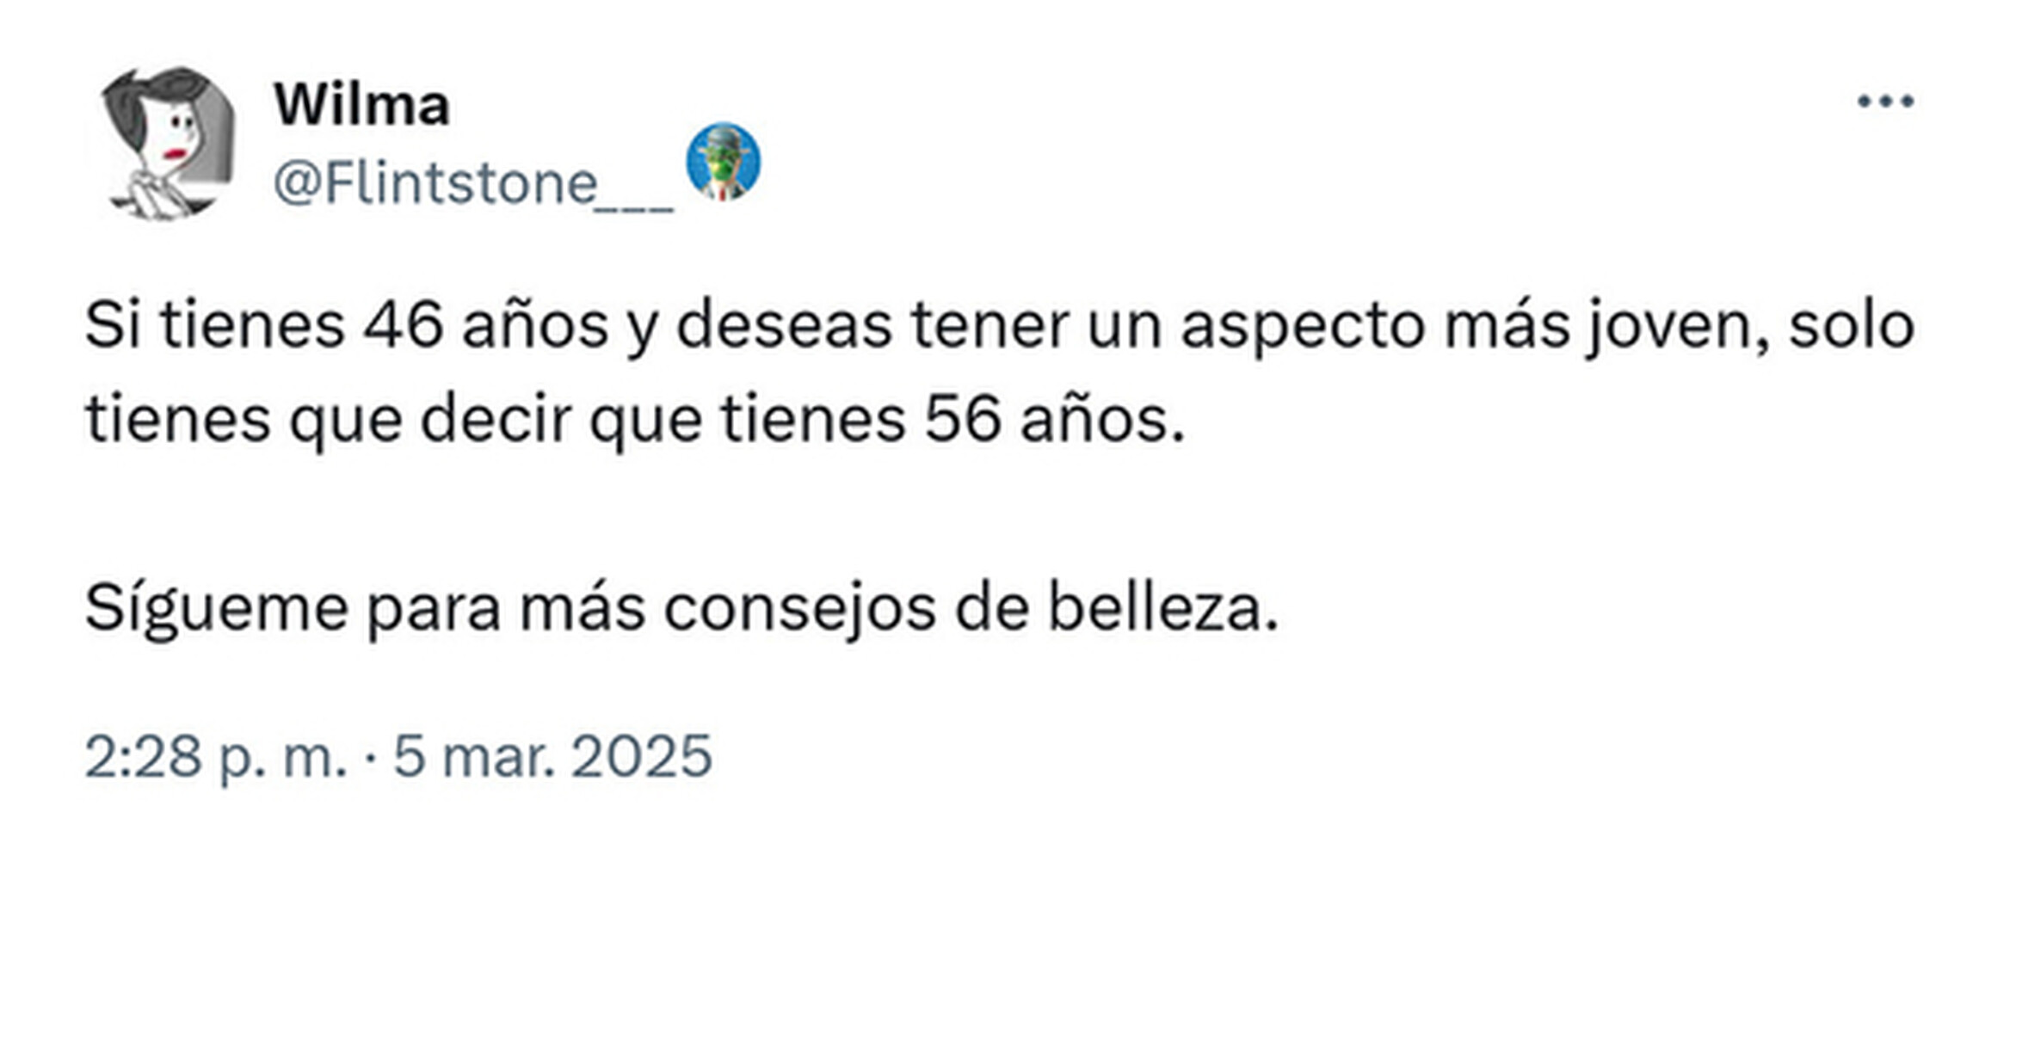Click the text '56 años.' in tweet
The height and width of the screenshot is (1058, 2022).
[x=1055, y=420]
